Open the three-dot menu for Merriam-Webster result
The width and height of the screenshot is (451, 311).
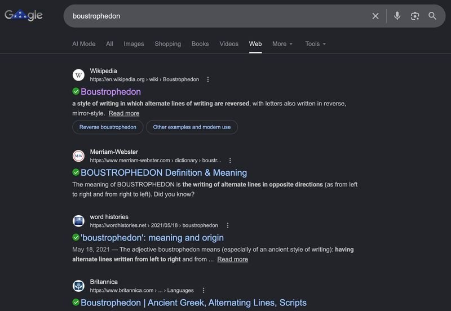point(230,161)
